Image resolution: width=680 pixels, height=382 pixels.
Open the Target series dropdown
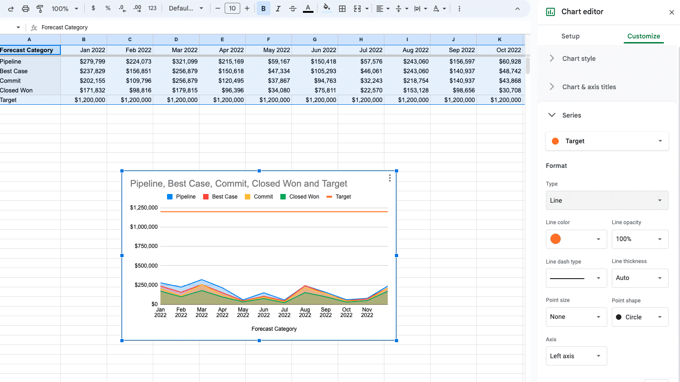click(607, 141)
